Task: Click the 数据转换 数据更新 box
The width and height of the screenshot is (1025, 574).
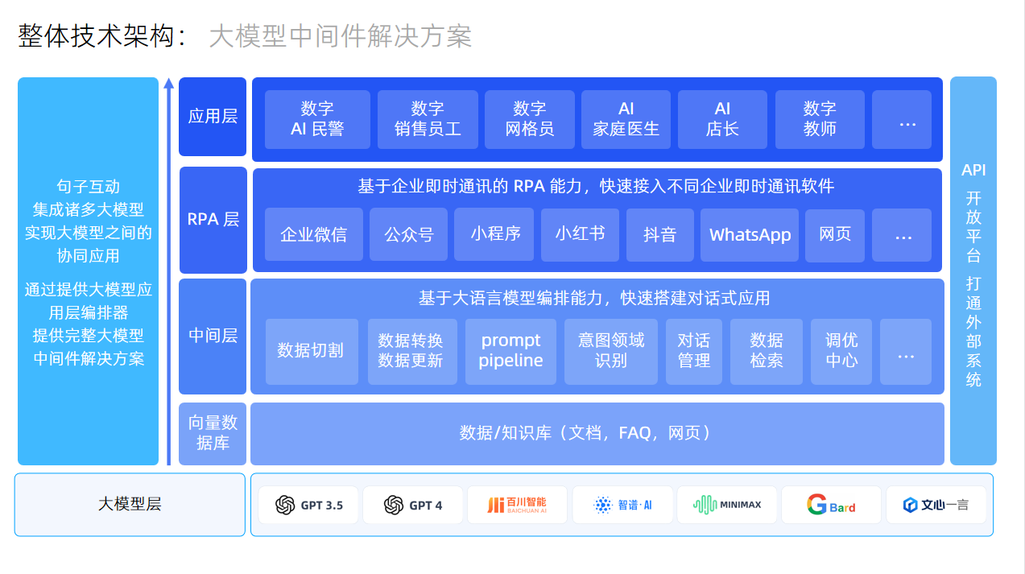Action: click(411, 351)
